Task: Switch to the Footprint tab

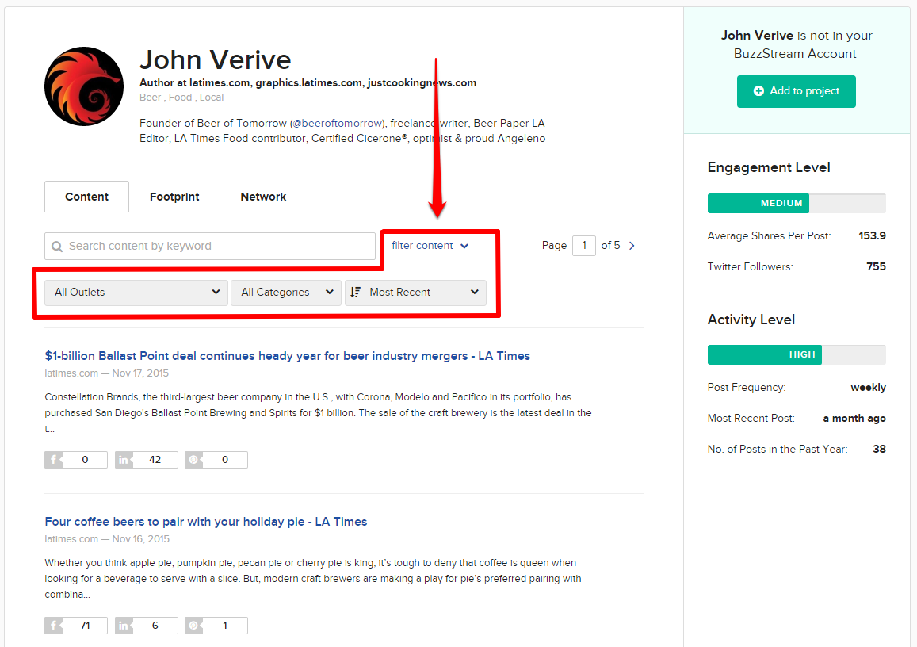Action: click(174, 196)
